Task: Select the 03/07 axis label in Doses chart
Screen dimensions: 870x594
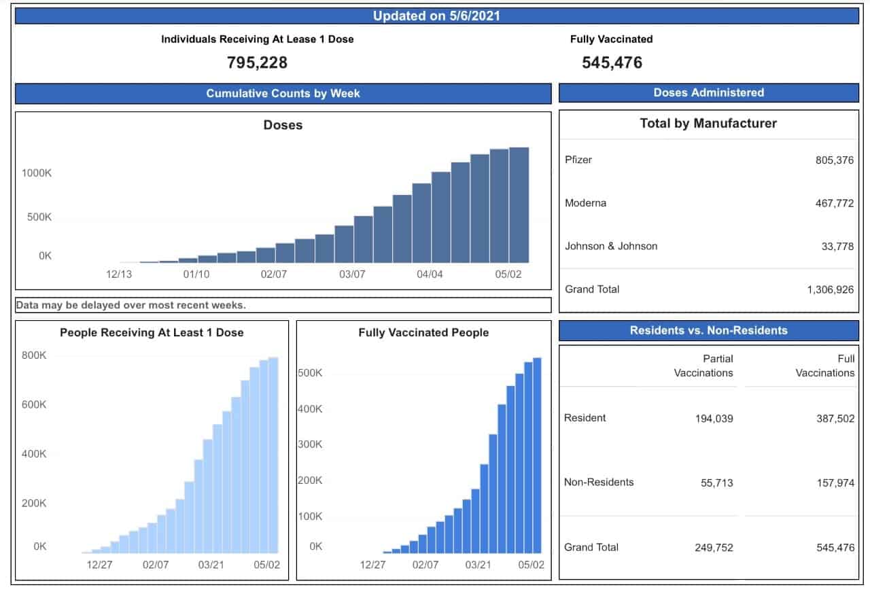Action: pos(352,275)
